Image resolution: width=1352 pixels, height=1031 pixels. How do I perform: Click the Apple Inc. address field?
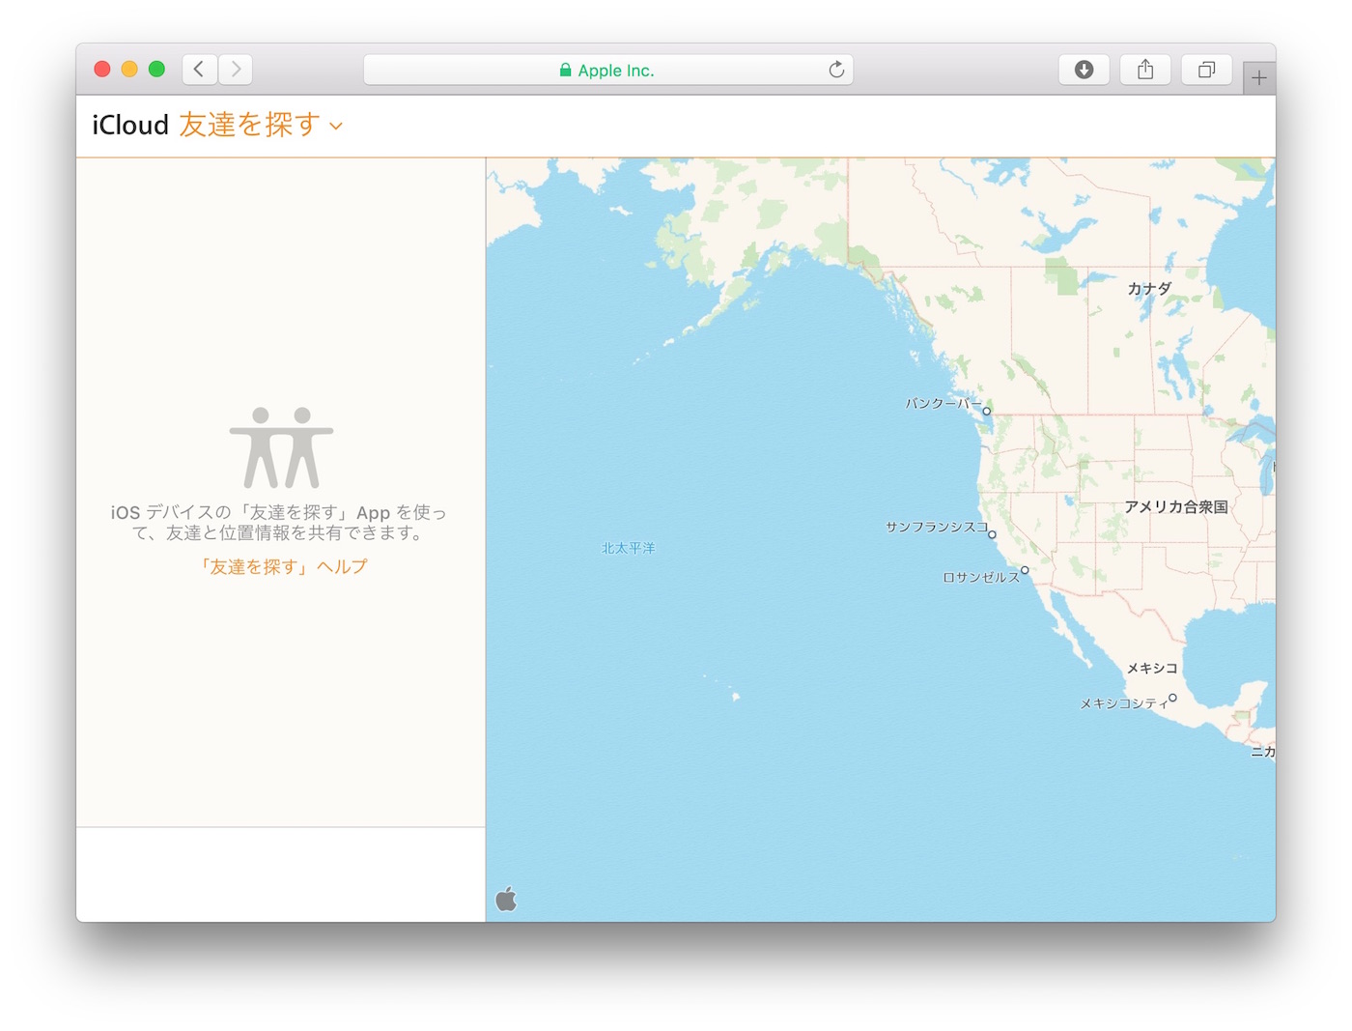[x=608, y=70]
